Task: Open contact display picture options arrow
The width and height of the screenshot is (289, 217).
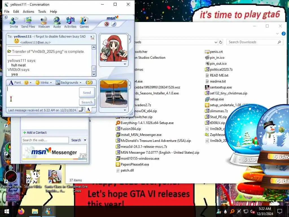Action: [x=125, y=64]
